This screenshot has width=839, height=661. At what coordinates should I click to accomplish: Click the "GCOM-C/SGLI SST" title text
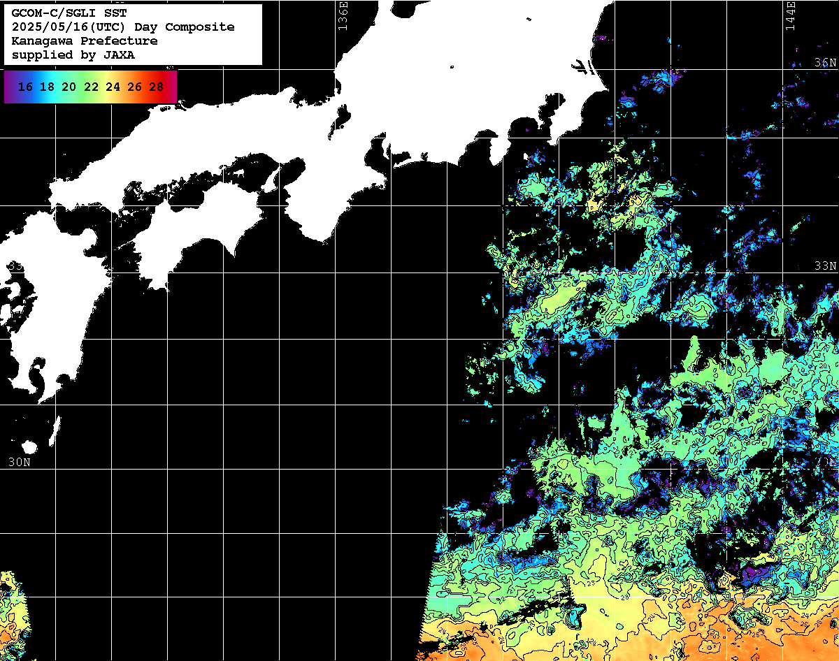click(69, 13)
